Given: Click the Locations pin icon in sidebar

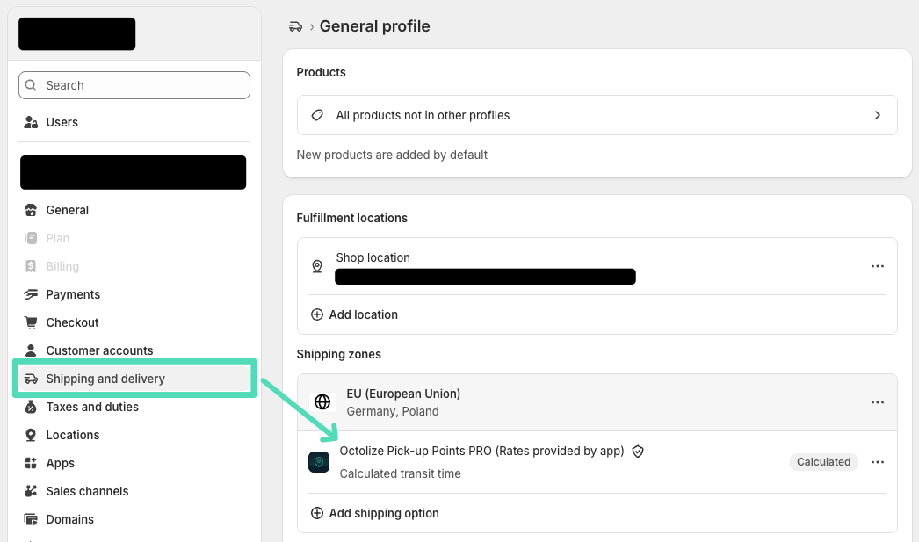Looking at the screenshot, I should click(31, 435).
